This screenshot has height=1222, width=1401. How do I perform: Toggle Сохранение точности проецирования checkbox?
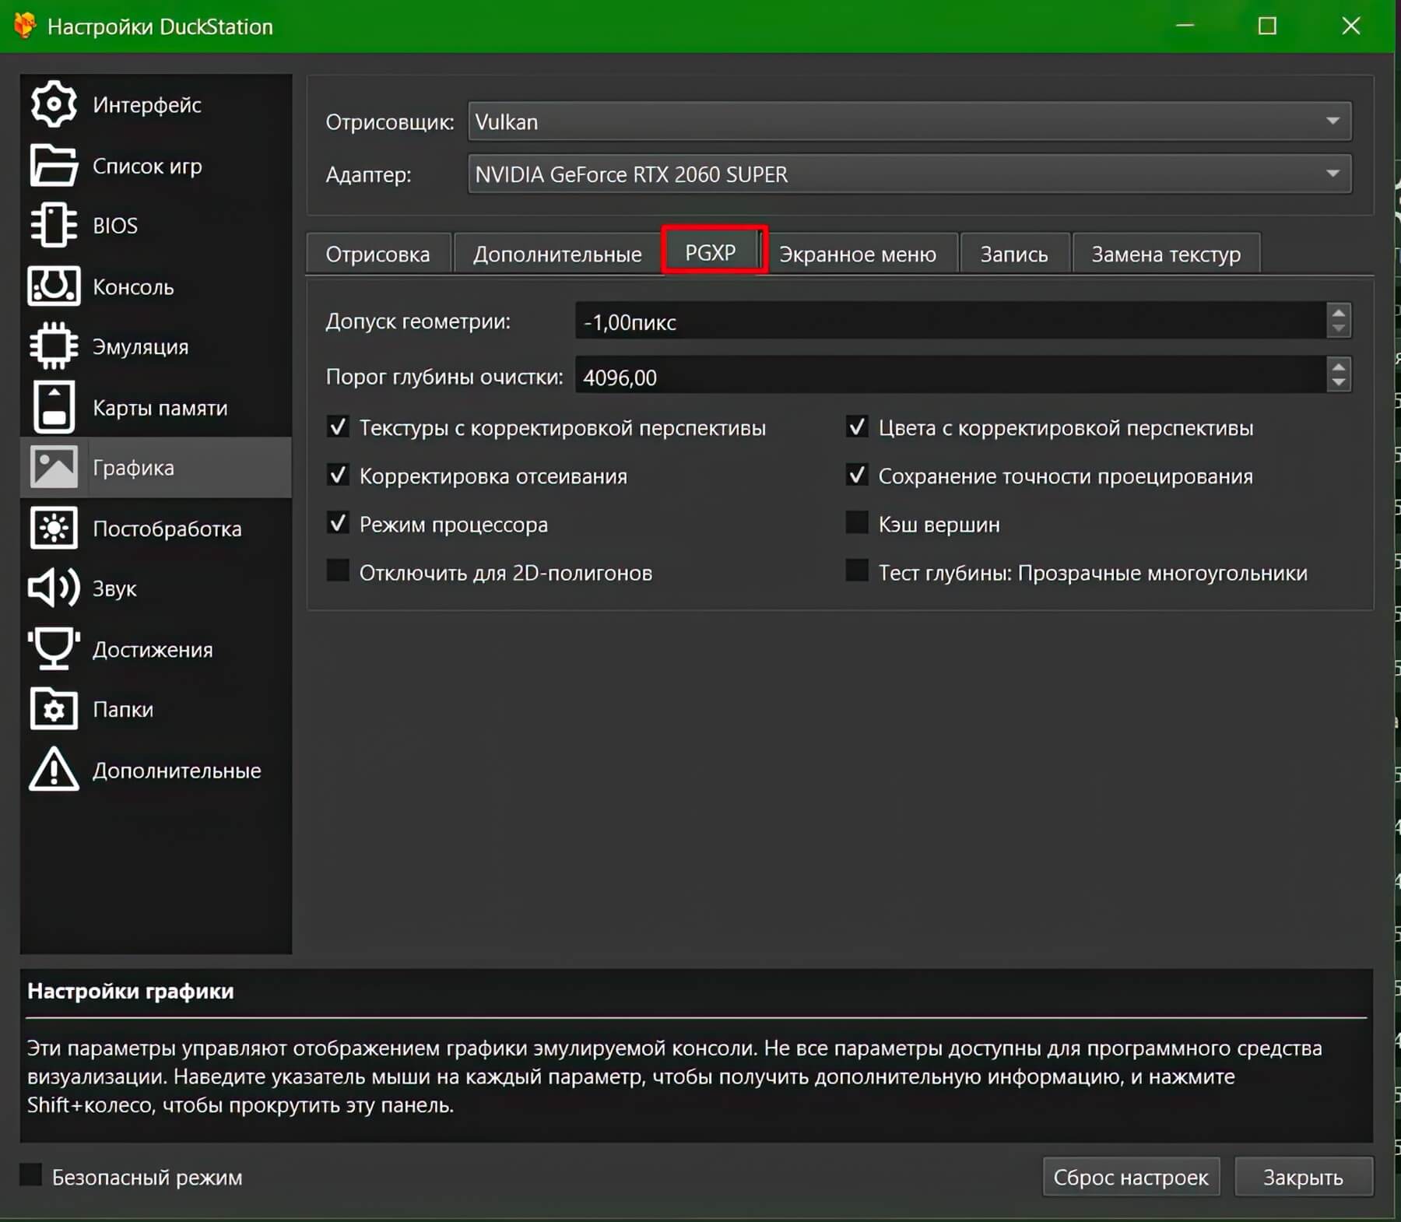click(857, 475)
